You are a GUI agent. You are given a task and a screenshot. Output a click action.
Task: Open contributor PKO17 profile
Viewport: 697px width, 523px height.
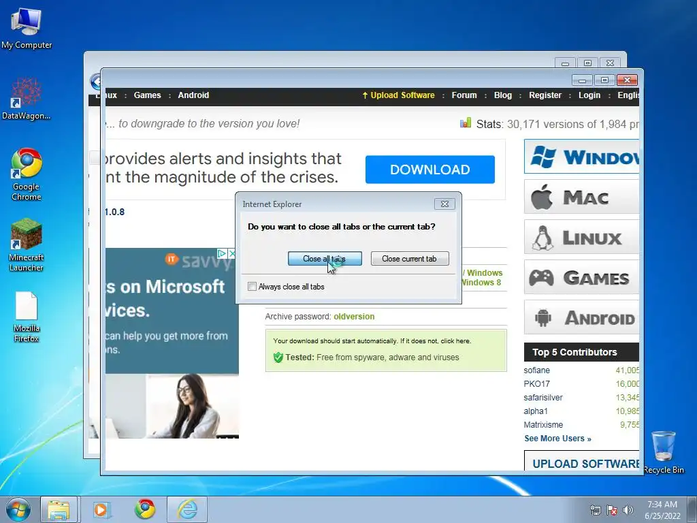536,384
